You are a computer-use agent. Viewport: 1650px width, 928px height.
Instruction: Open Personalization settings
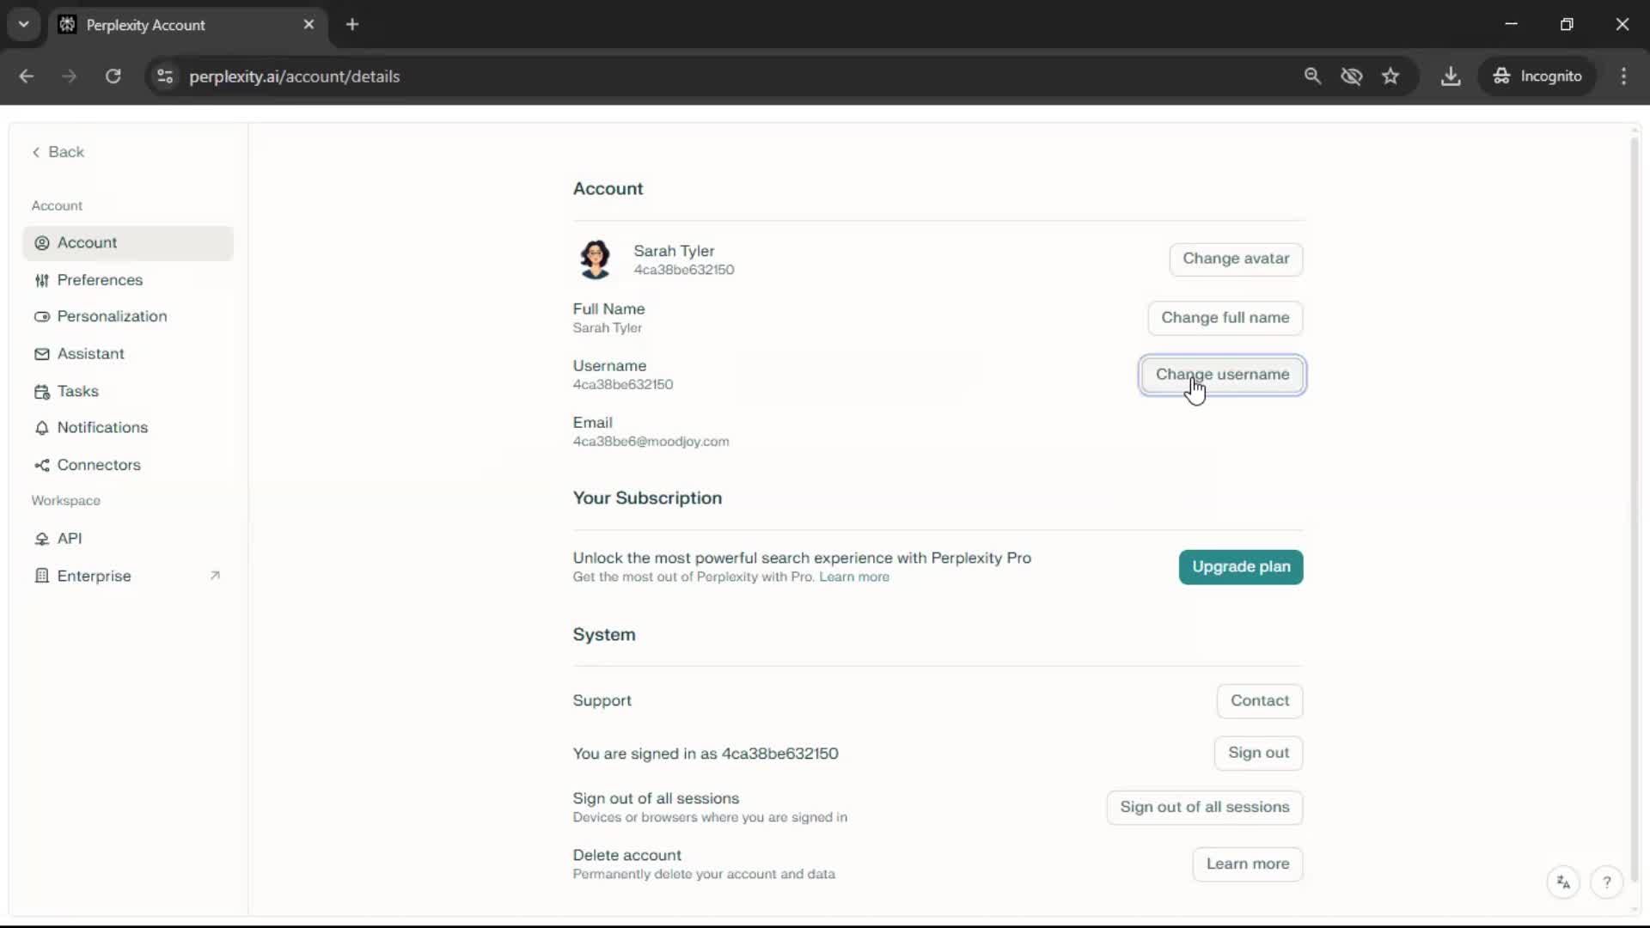[x=112, y=316]
